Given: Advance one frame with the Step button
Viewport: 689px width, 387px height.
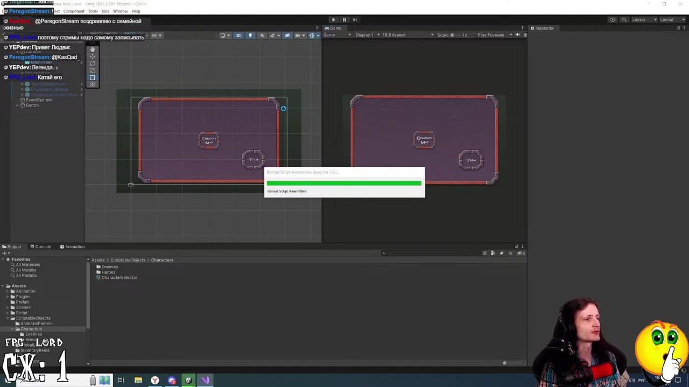Looking at the screenshot, I should pos(355,20).
